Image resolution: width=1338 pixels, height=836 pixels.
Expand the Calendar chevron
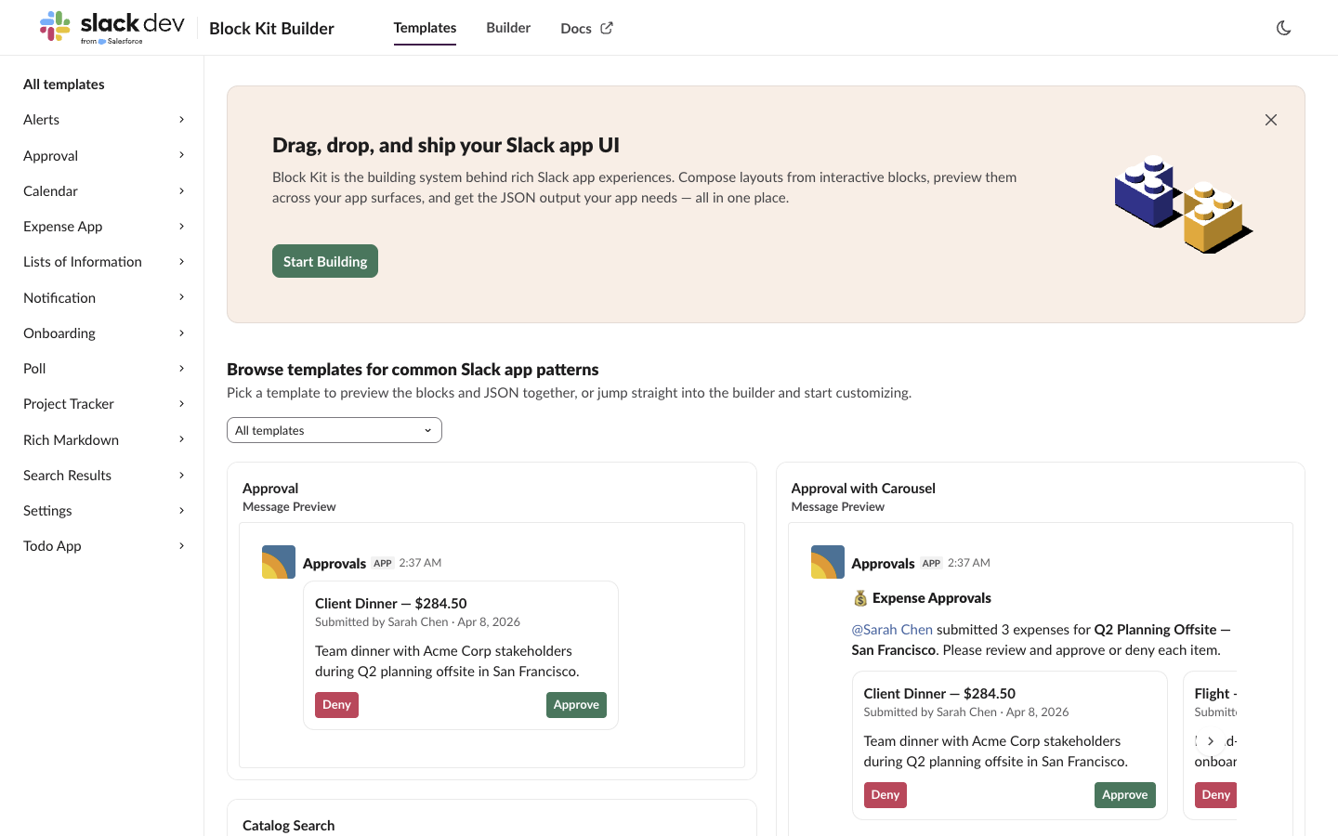tap(182, 191)
